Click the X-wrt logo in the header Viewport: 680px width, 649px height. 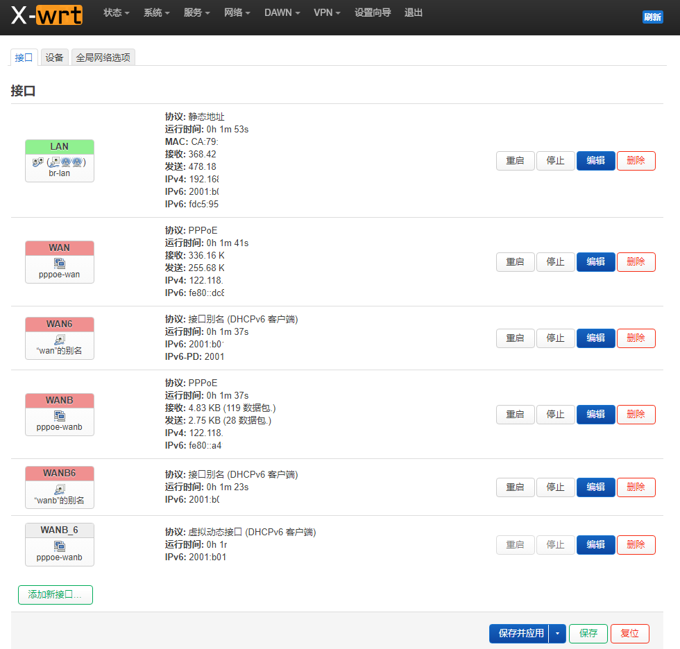tap(46, 13)
